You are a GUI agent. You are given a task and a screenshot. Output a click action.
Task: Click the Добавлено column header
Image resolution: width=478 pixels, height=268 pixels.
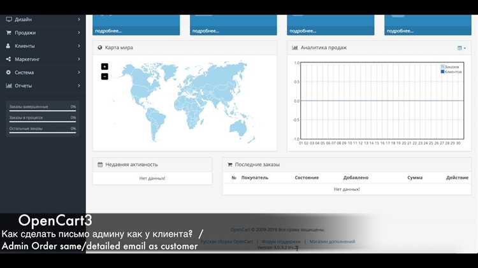click(x=356, y=178)
